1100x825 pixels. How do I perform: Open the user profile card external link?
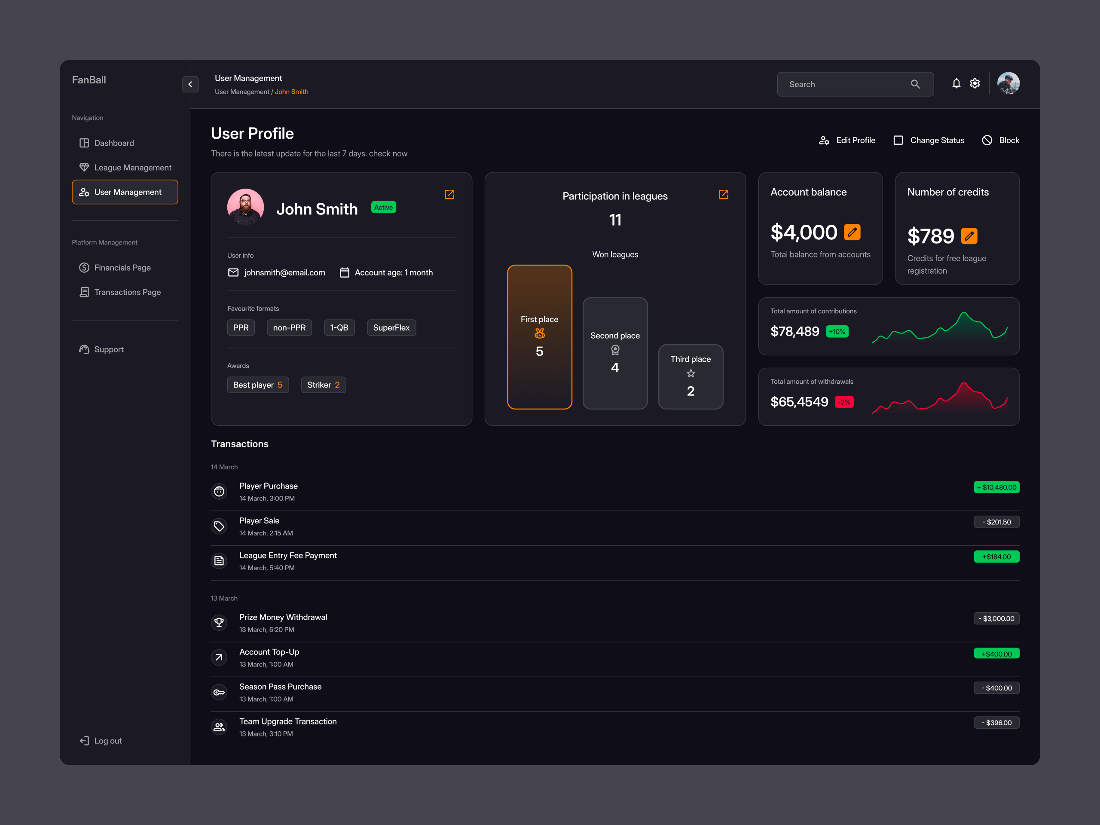(x=449, y=195)
